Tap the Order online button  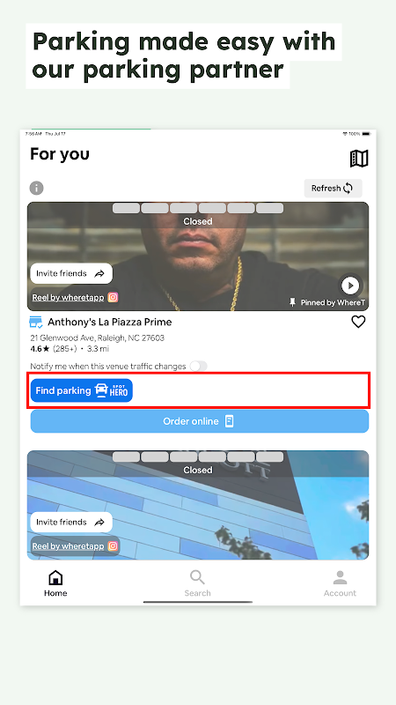pyautogui.click(x=200, y=421)
